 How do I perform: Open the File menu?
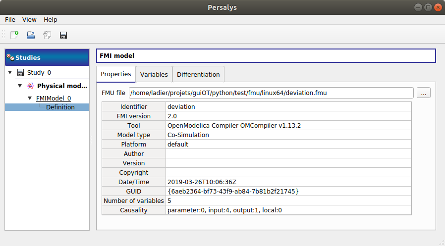click(10, 20)
